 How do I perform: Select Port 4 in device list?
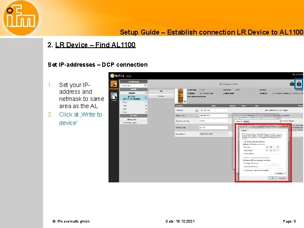coord(133,112)
